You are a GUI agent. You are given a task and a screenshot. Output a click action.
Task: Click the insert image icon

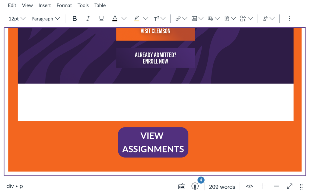point(194,18)
